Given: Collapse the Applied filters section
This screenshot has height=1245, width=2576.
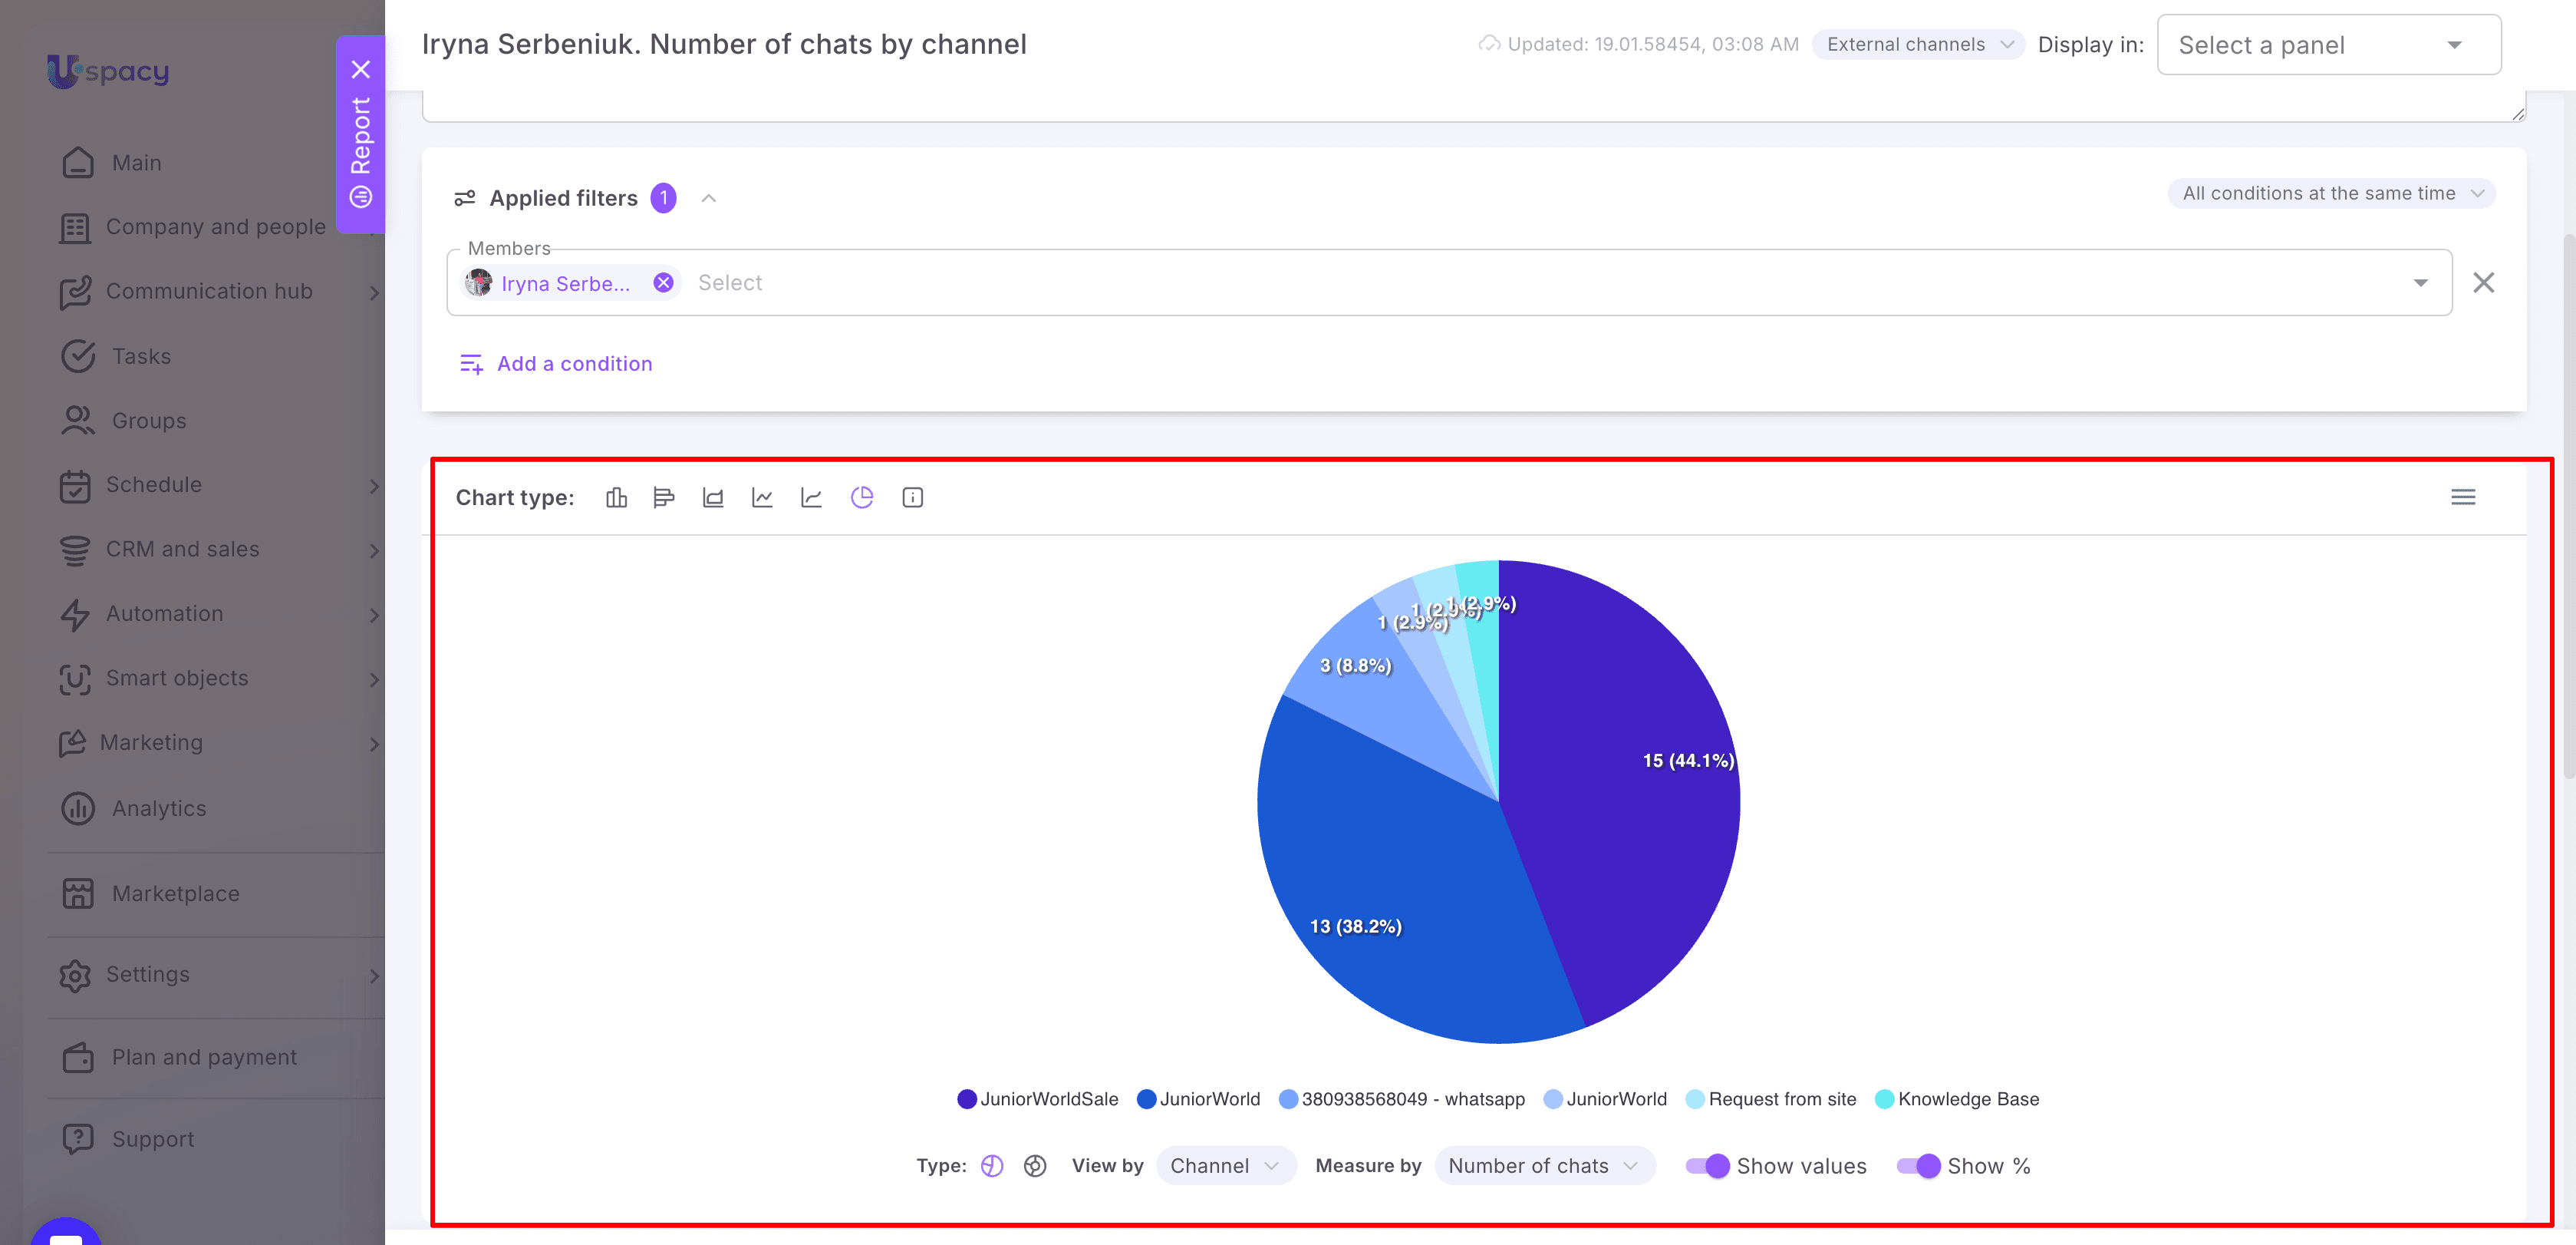Looking at the screenshot, I should click(x=709, y=198).
